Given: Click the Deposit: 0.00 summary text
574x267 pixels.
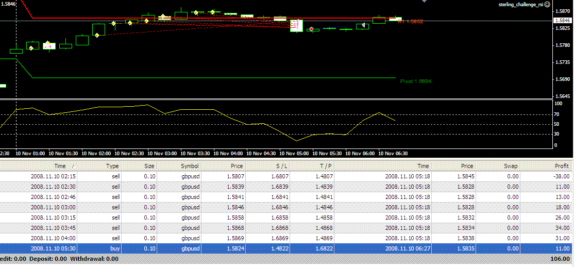Looking at the screenshot, I should pyautogui.click(x=48, y=259).
